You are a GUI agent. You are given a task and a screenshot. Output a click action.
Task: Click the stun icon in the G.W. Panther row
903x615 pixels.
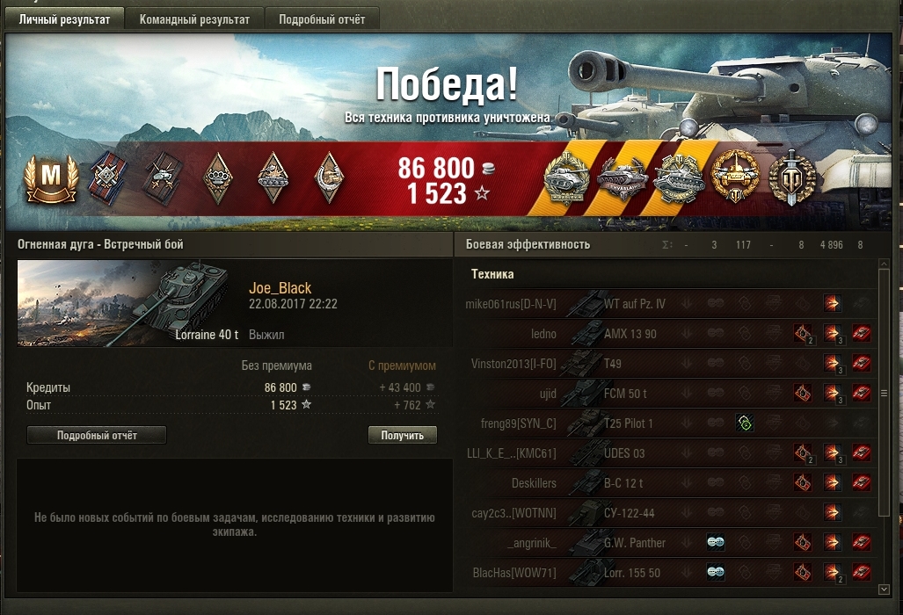(715, 542)
